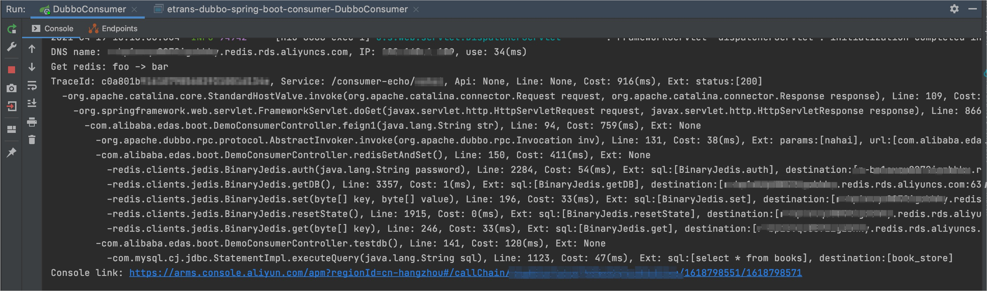The height and width of the screenshot is (291, 987).
Task: Rerun the DubboConsumer application
Action: click(x=12, y=29)
